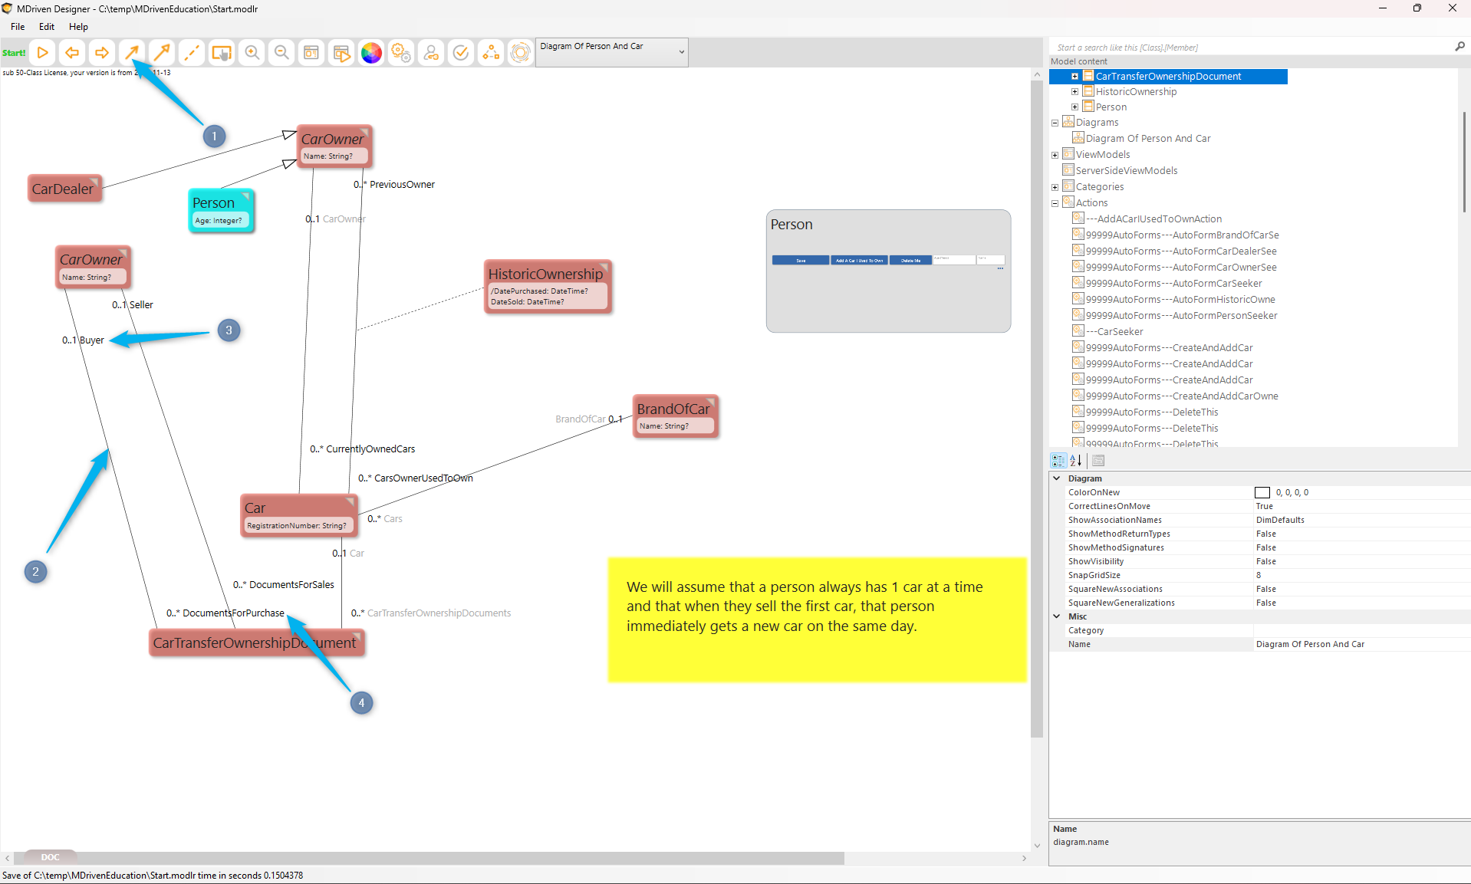Expand the ViewModels tree node
The image size is (1471, 884).
coord(1055,155)
